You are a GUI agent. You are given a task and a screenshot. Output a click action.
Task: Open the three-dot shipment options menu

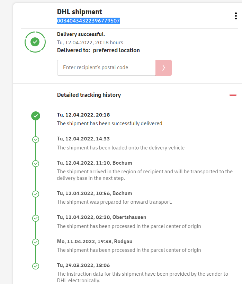pos(236,16)
